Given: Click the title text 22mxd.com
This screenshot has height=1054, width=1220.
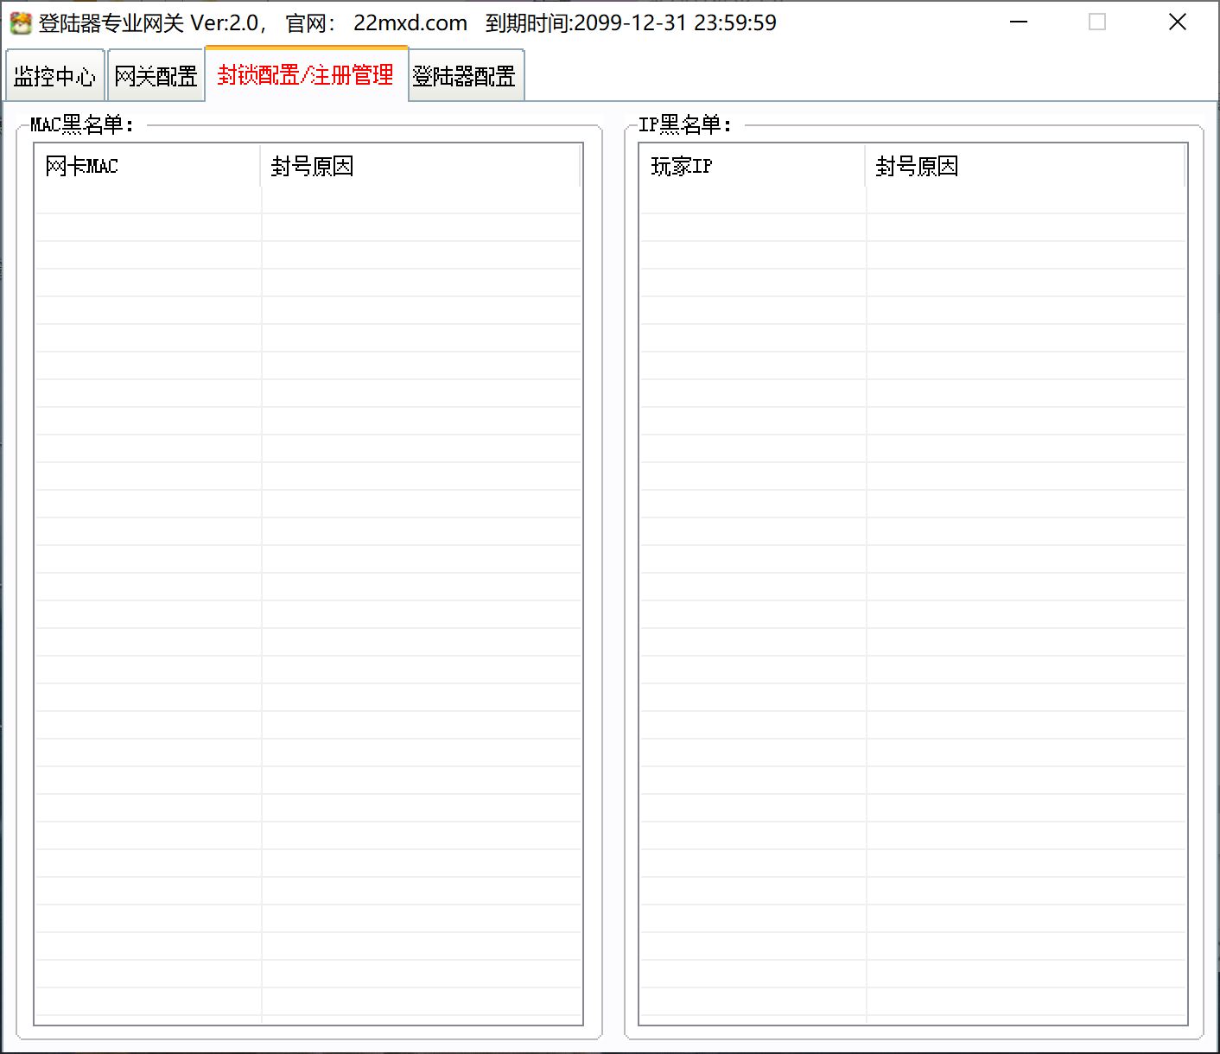Looking at the screenshot, I should pyautogui.click(x=410, y=23).
